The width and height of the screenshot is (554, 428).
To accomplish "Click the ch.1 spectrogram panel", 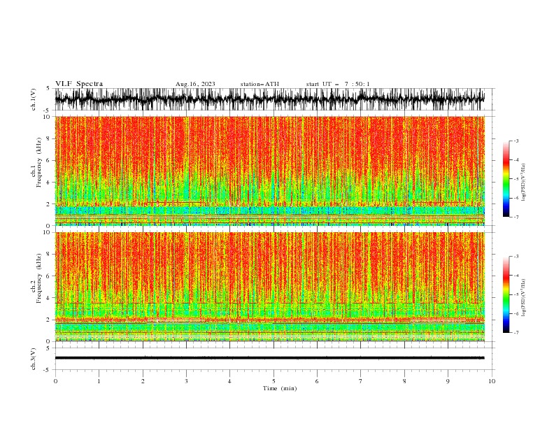I will 269,171.
